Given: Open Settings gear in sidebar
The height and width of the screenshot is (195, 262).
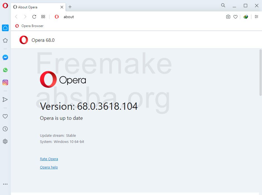Looking at the screenshot, I should pos(5,141).
